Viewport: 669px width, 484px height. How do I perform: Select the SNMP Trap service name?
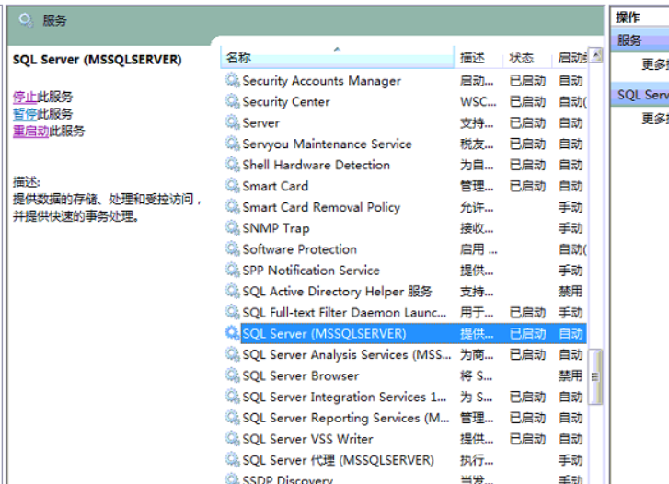pyautogui.click(x=276, y=228)
